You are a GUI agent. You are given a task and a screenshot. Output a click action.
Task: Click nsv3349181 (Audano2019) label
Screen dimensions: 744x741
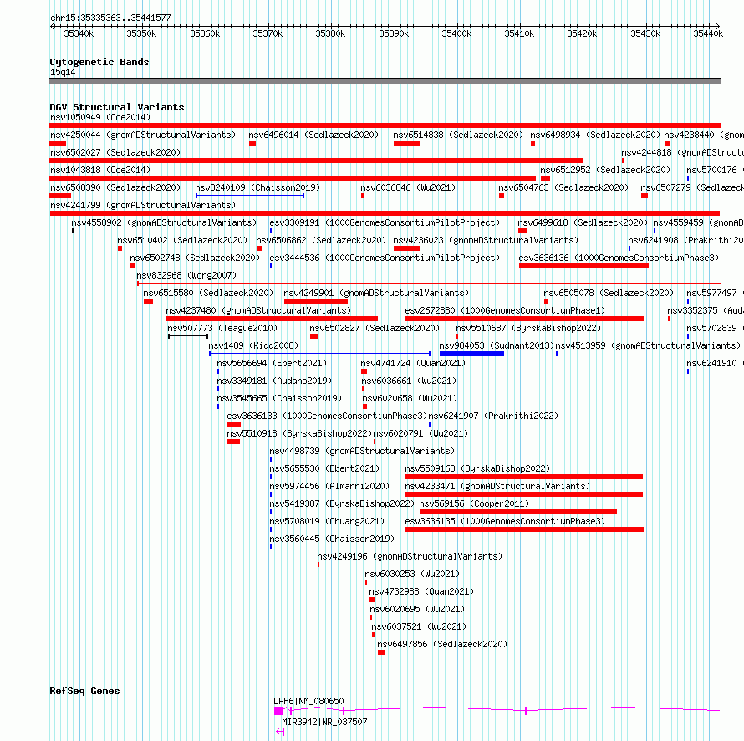point(275,381)
